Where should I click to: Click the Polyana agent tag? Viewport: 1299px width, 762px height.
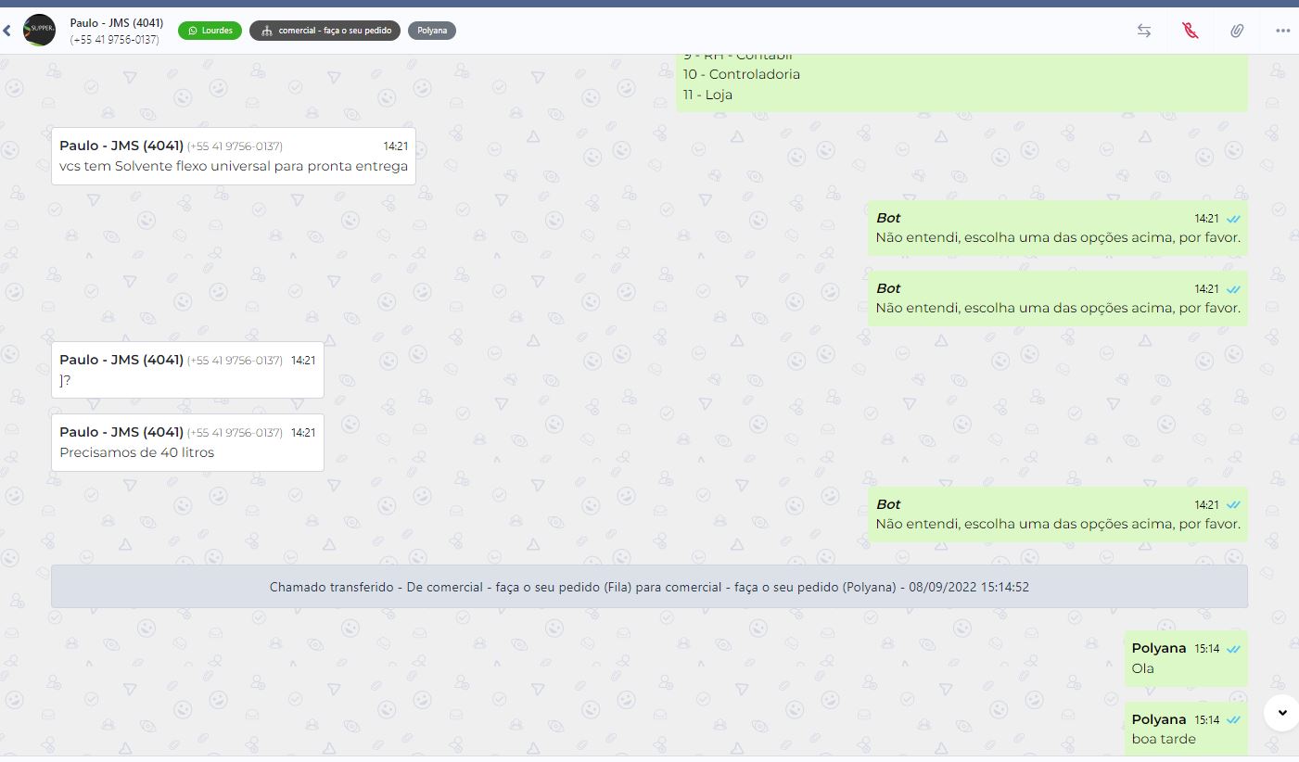point(432,31)
